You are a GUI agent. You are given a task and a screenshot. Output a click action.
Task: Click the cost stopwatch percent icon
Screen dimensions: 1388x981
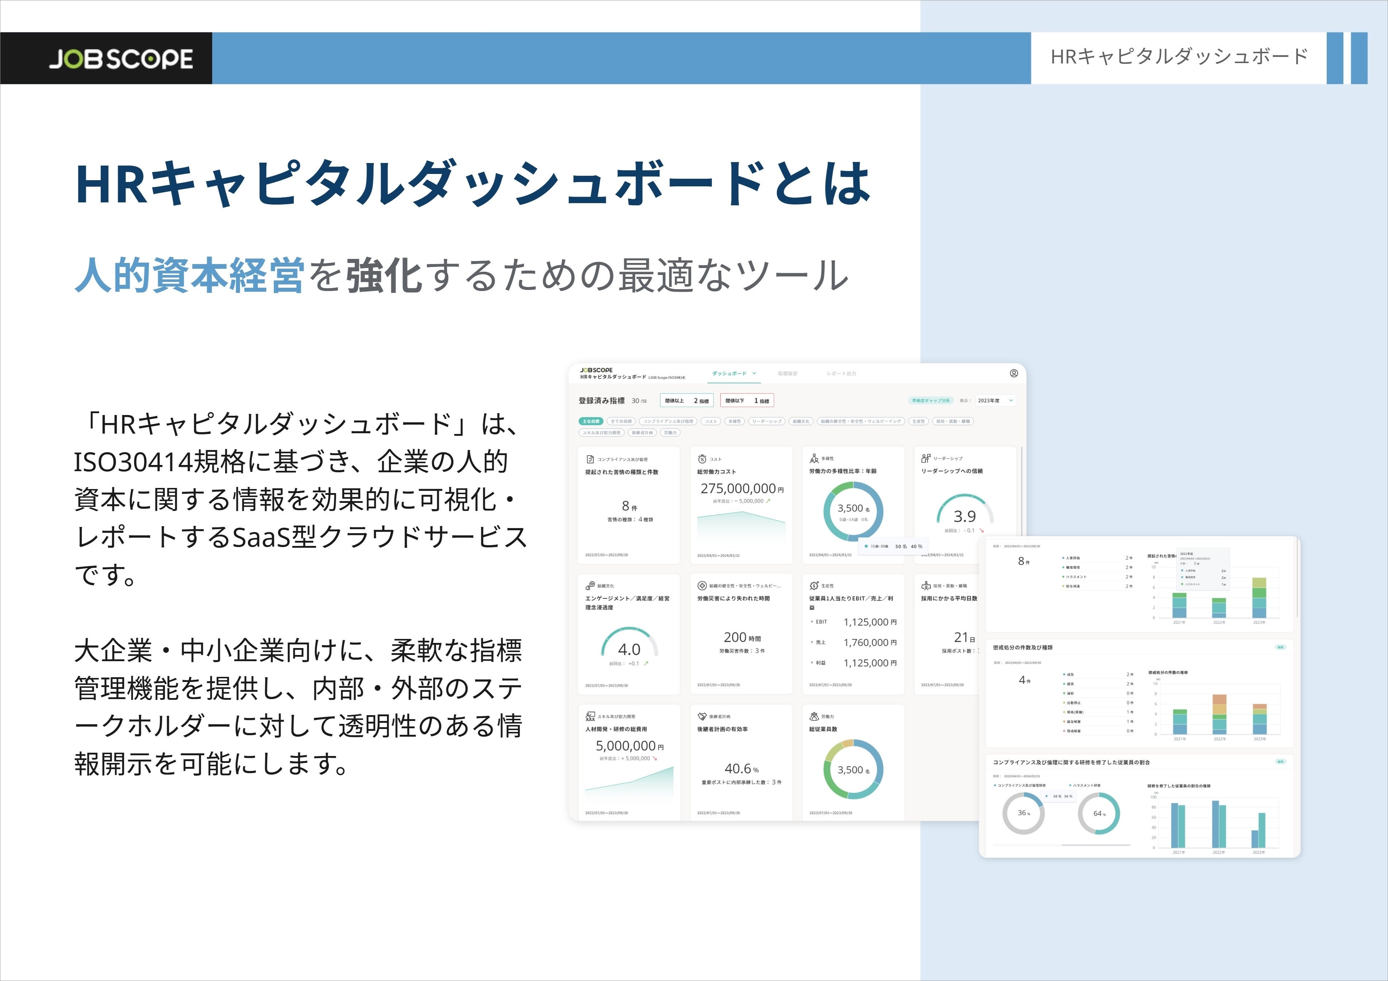pos(702,460)
